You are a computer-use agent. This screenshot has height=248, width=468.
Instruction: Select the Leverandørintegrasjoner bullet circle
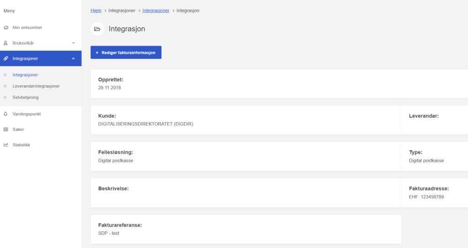[x=5, y=86]
